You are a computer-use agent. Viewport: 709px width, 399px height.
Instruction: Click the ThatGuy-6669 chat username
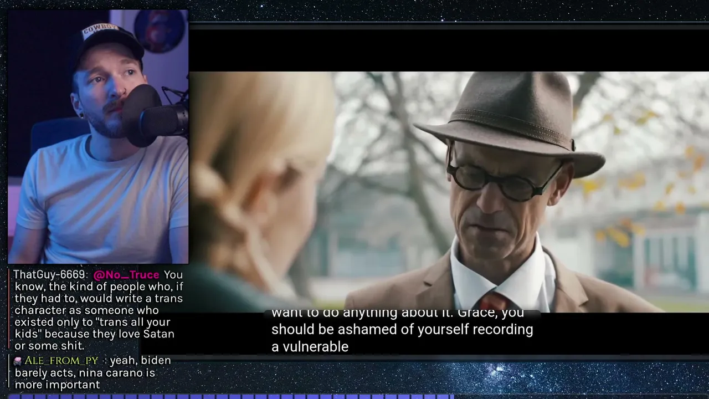49,275
